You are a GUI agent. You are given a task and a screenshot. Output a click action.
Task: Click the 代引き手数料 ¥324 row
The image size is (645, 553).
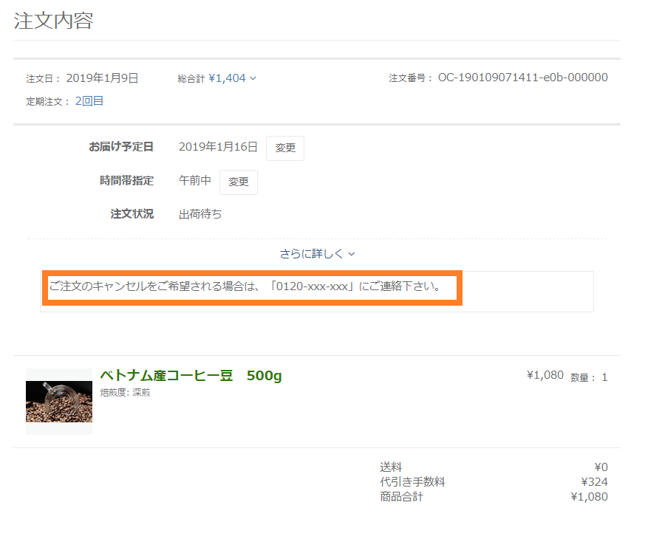coord(494,482)
